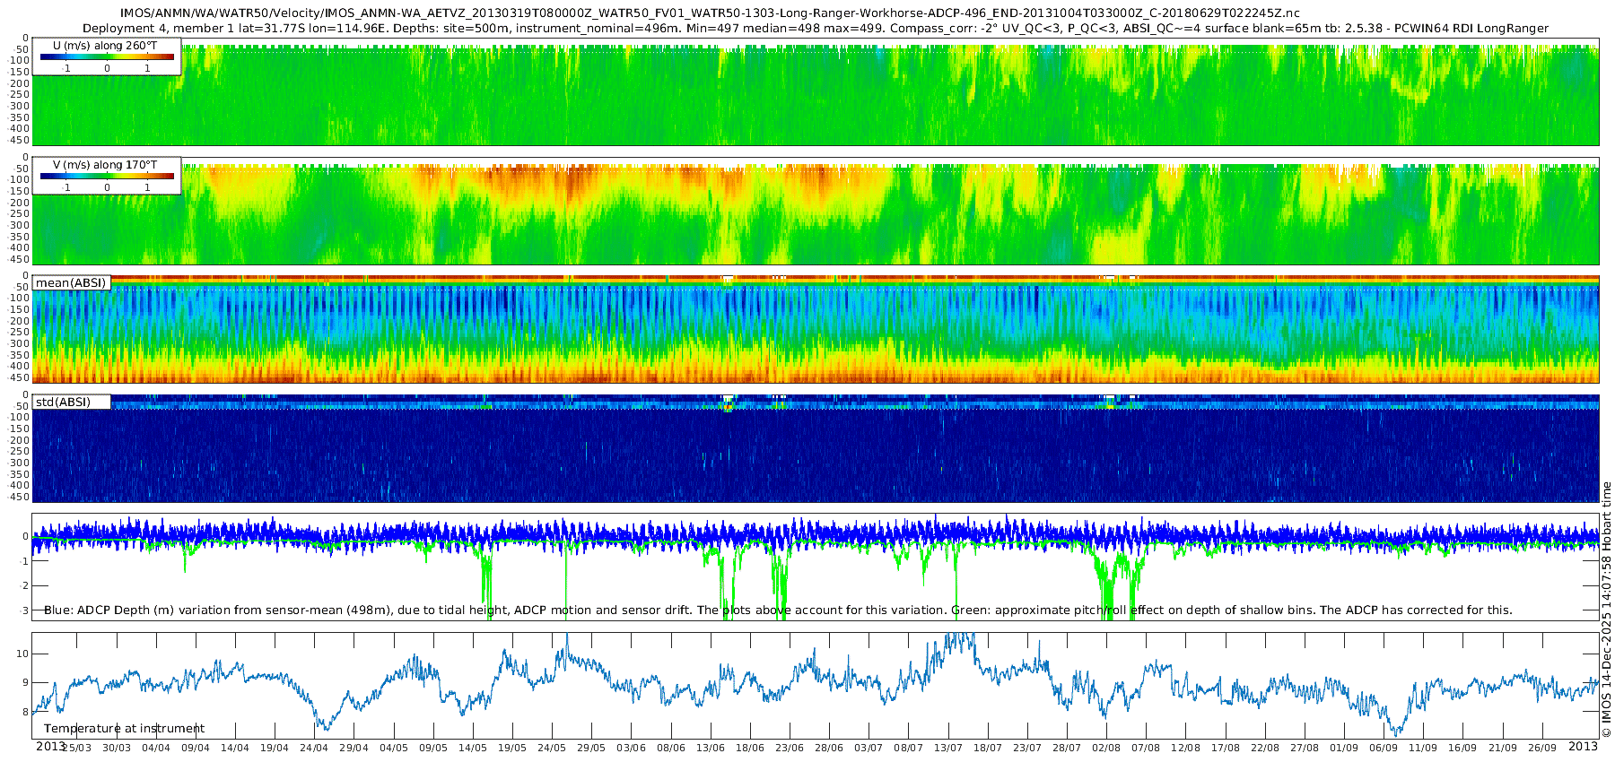
Task: Click the U velocity colorbar gradient
Action: point(107,57)
